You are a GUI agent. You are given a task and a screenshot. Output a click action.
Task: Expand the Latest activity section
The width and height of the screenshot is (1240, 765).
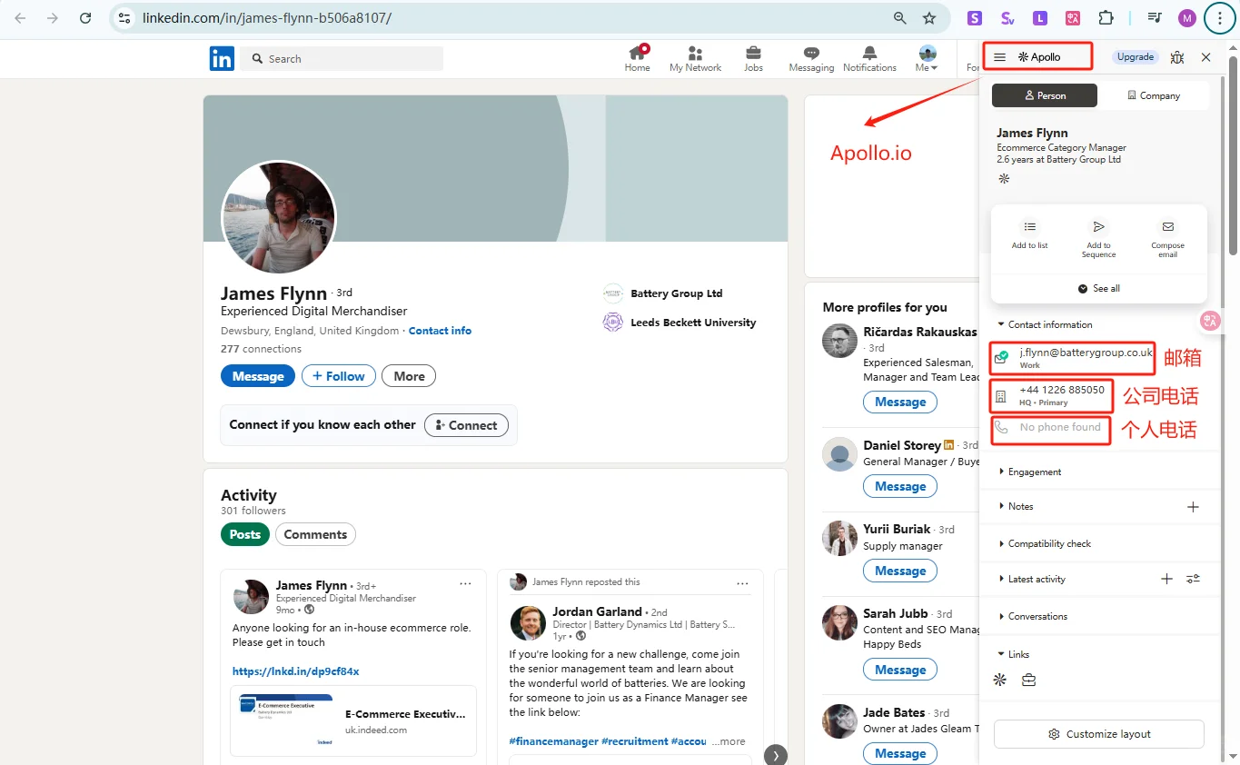pos(1031,579)
